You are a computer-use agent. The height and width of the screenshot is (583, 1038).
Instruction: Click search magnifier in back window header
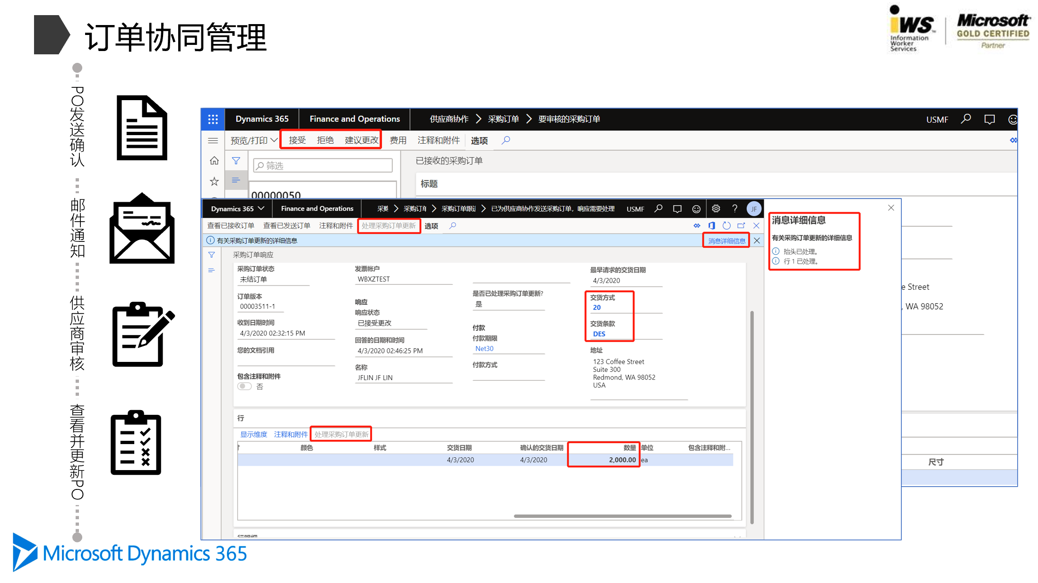click(966, 119)
